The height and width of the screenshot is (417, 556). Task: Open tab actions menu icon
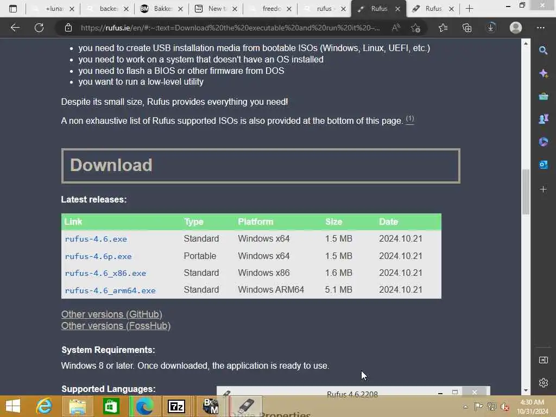pyautogui.click(x=13, y=9)
